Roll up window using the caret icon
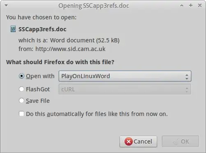Screen dimensions: 206x153 coord(182,5)
